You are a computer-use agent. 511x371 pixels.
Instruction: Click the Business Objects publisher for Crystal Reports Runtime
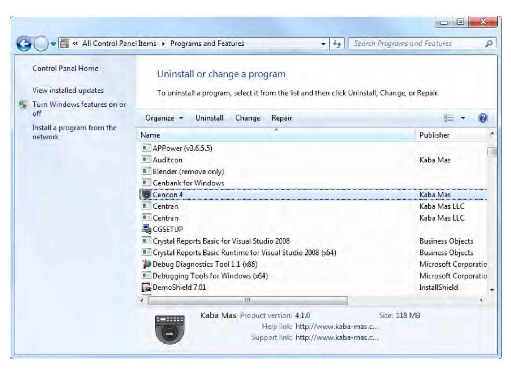(x=446, y=253)
